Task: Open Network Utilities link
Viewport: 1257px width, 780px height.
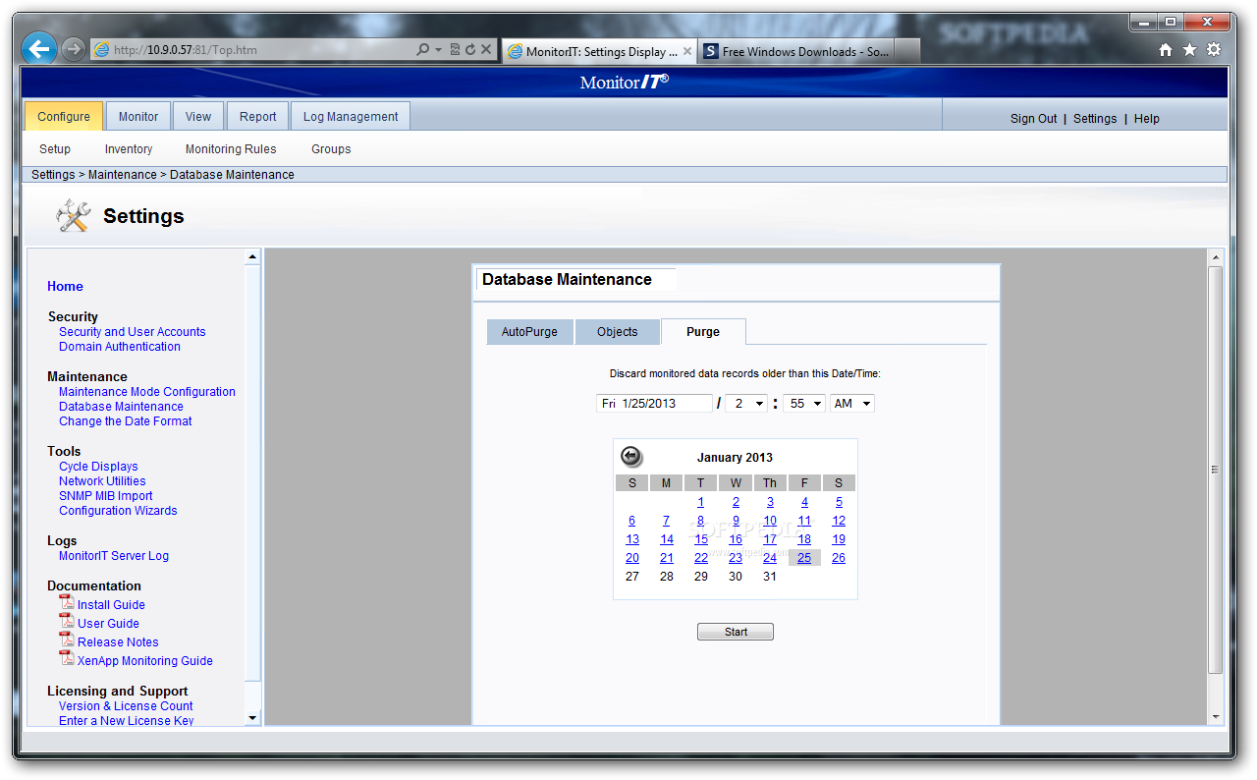Action: coord(102,481)
